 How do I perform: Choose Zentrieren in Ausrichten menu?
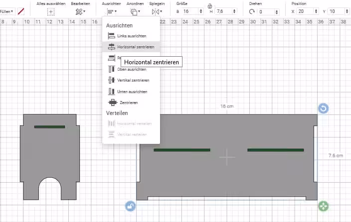click(125, 103)
